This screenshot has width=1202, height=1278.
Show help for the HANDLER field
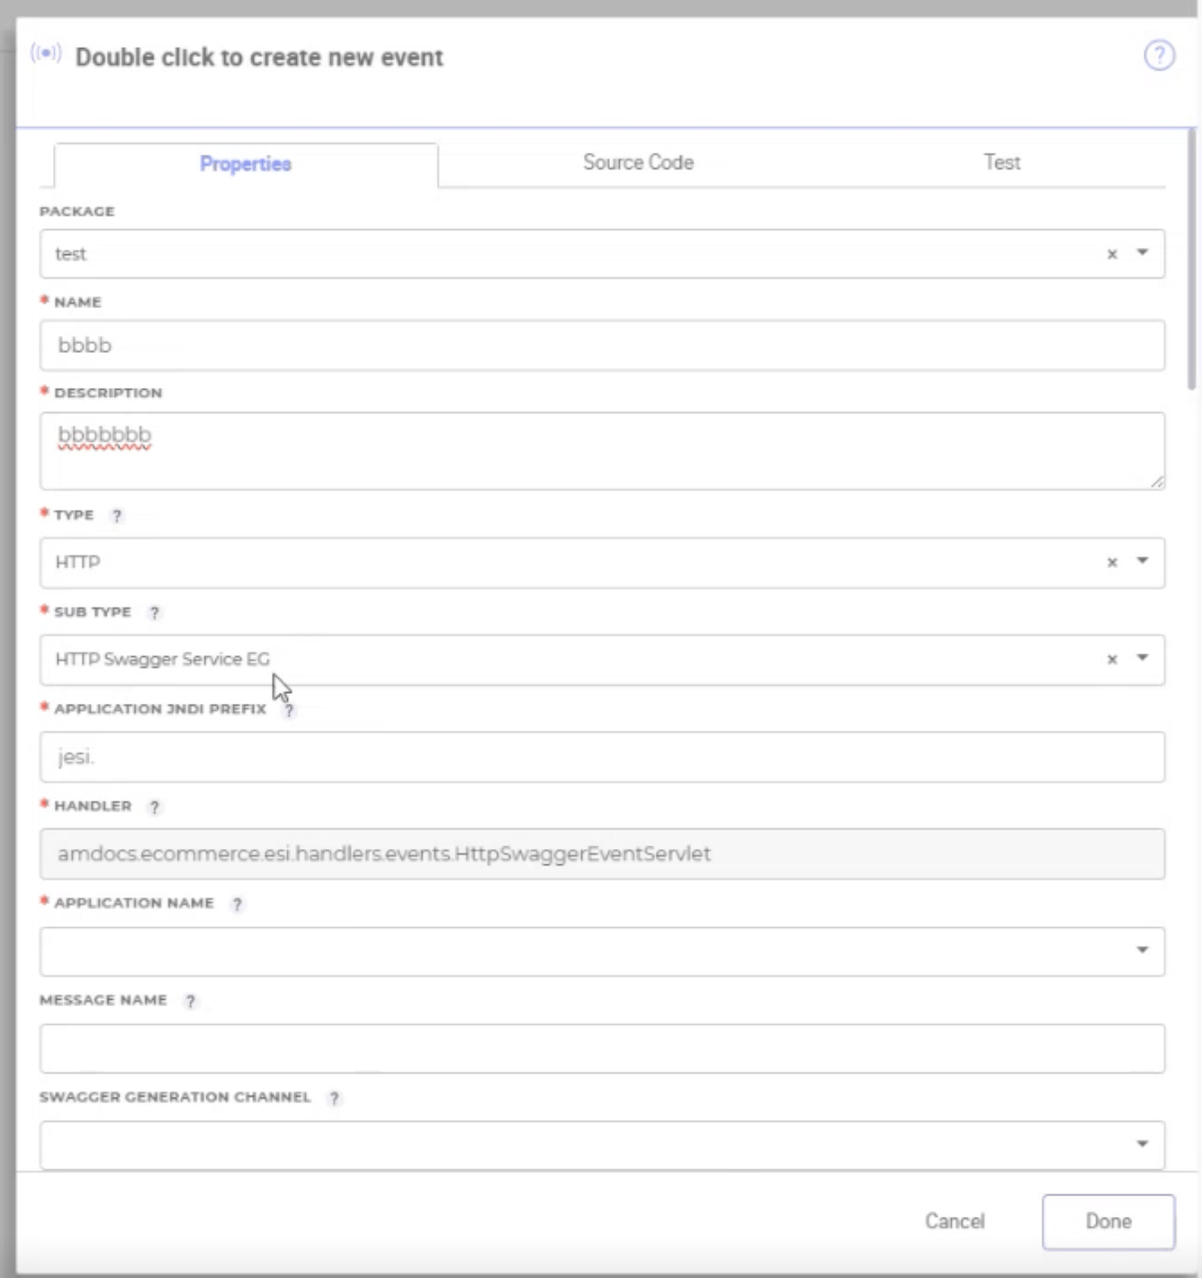click(x=154, y=807)
